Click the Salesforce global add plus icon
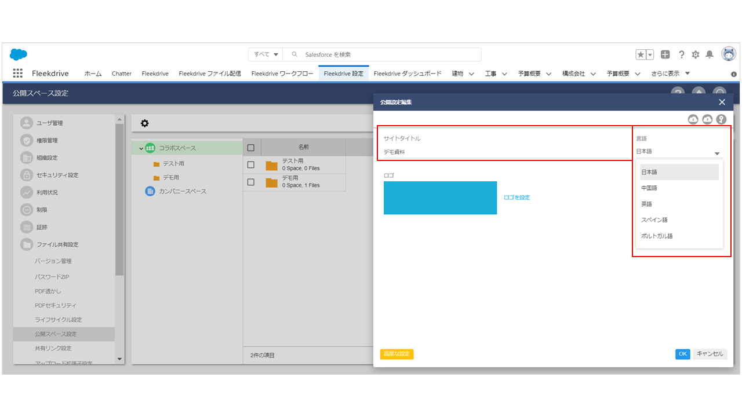Viewport: 742px width, 417px height. tap(665, 54)
